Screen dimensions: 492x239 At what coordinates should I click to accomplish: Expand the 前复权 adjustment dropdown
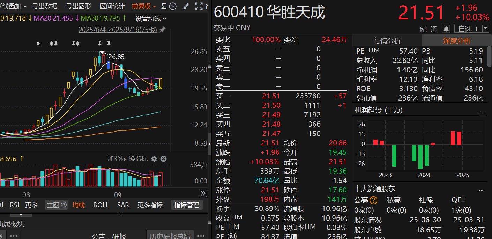click(144, 6)
